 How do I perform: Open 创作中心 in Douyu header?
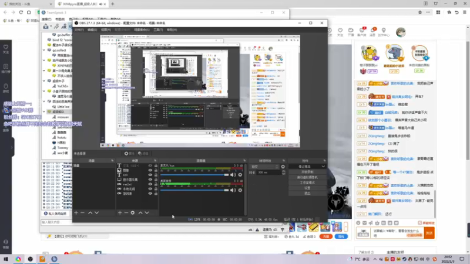384,32
